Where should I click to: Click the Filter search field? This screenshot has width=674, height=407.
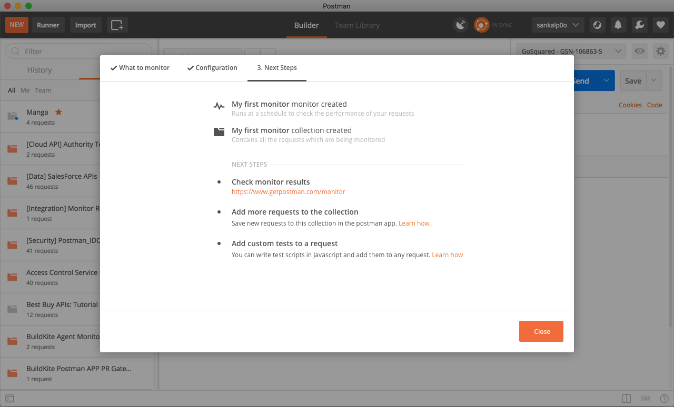(78, 52)
